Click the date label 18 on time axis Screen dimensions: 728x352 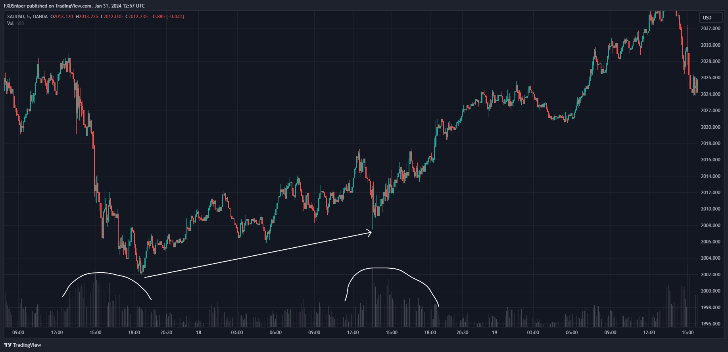click(x=198, y=333)
